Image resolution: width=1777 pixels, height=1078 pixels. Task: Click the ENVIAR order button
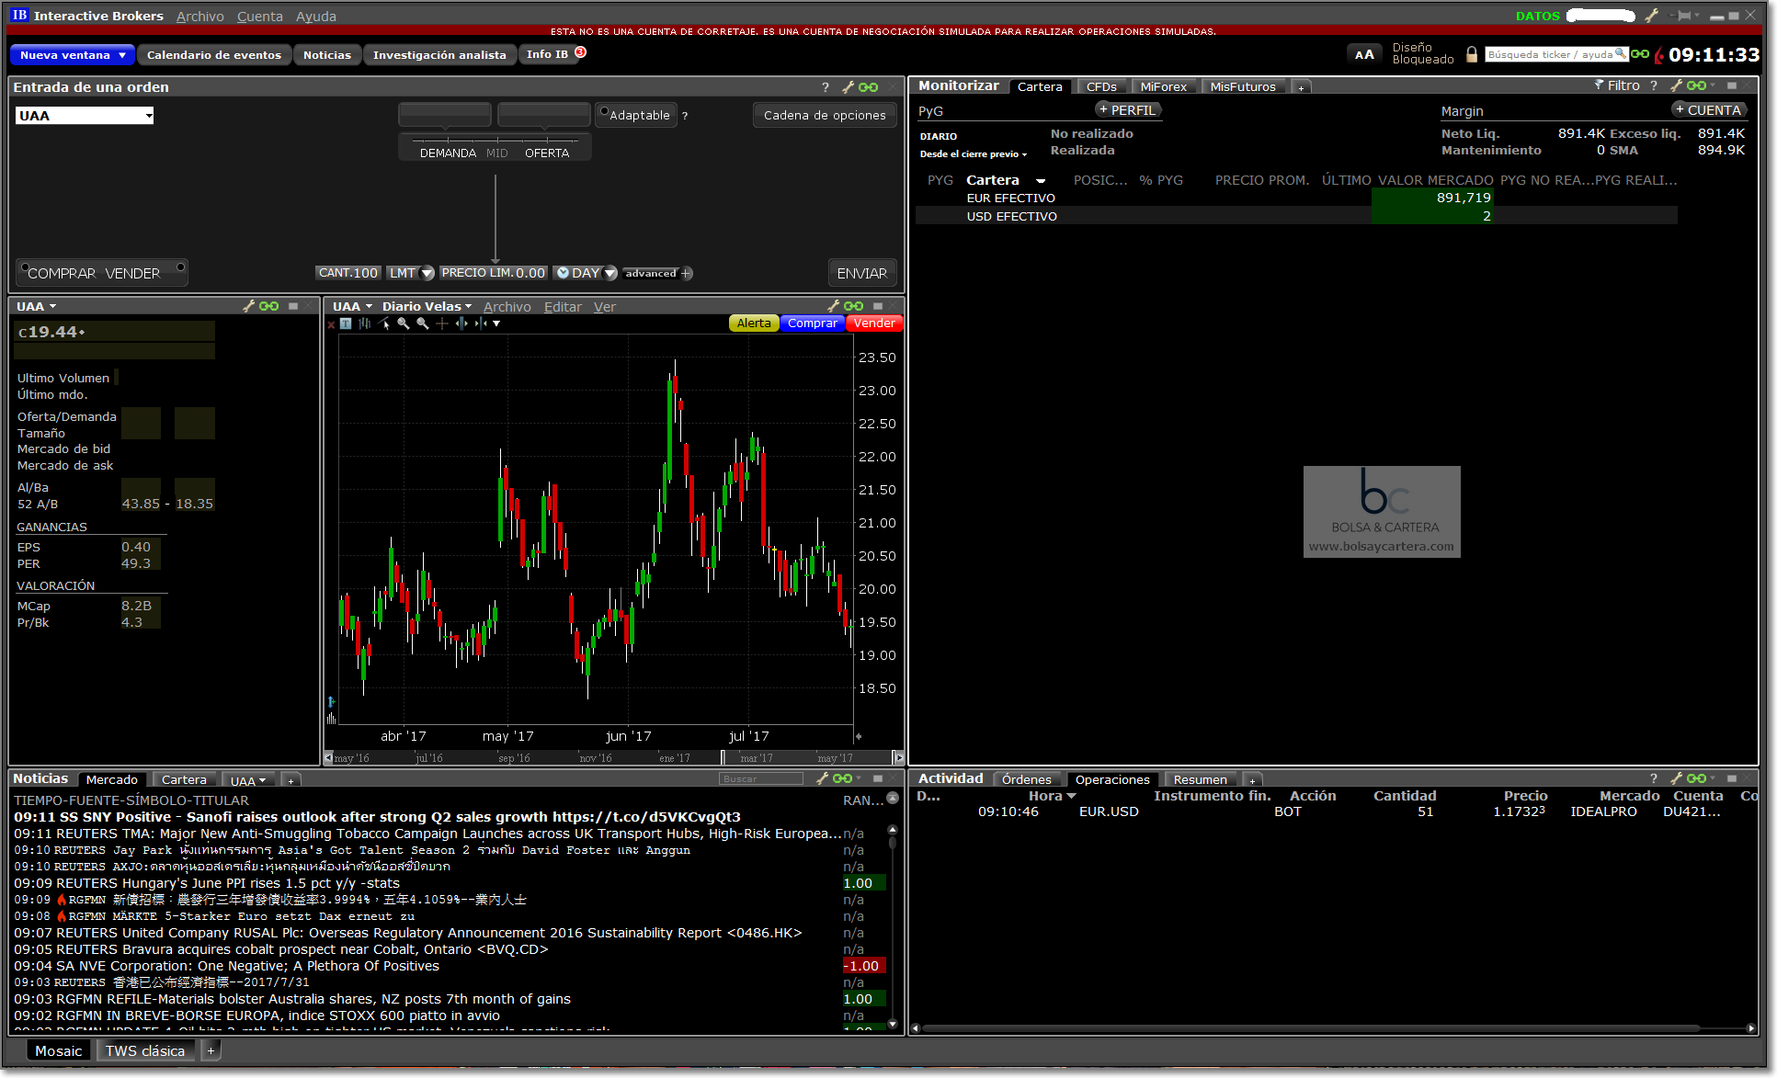861,273
